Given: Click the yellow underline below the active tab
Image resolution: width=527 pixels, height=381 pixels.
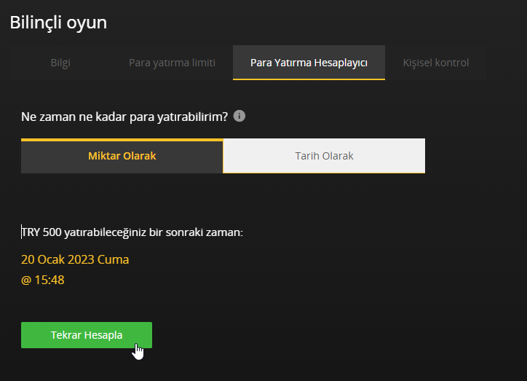Looking at the screenshot, I should (309, 78).
